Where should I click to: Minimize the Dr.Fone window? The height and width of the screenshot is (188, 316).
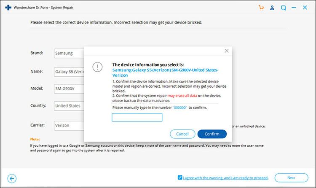coord(294,8)
